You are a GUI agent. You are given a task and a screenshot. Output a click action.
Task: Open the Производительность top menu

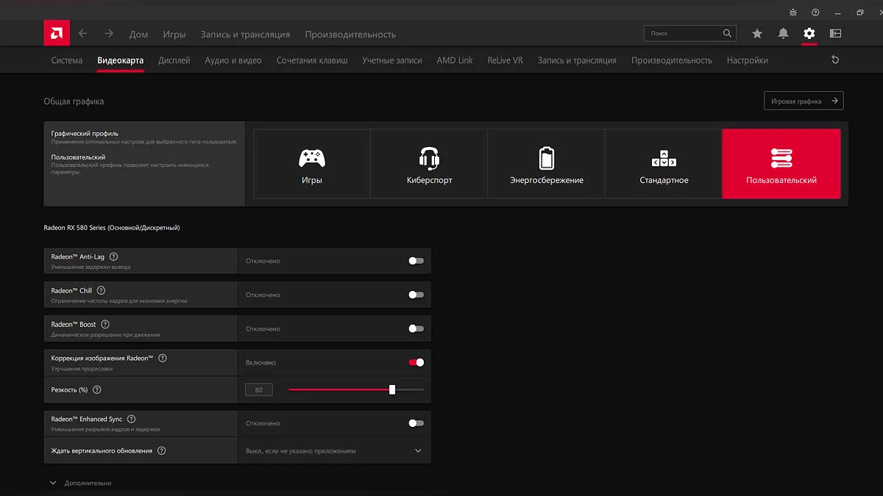350,35
